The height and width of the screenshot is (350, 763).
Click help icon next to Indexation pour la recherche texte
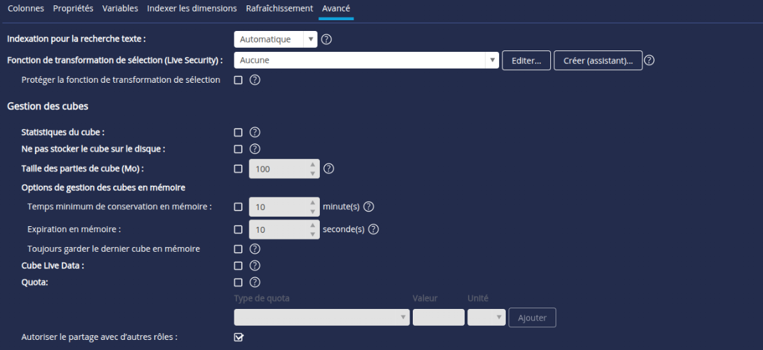[x=327, y=40]
